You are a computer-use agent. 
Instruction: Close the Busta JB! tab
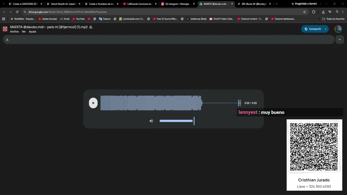click(x=270, y=4)
